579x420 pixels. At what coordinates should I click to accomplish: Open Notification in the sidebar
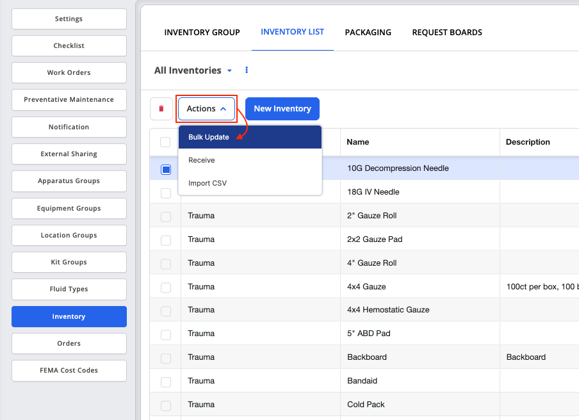coord(69,127)
